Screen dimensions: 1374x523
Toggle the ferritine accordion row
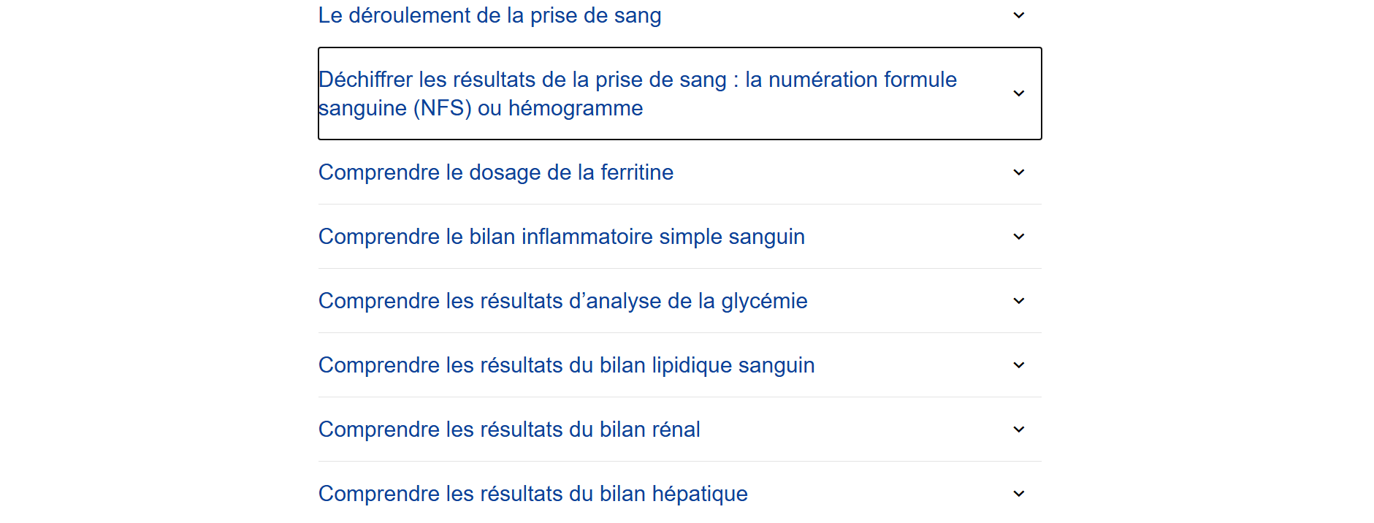pos(840,172)
